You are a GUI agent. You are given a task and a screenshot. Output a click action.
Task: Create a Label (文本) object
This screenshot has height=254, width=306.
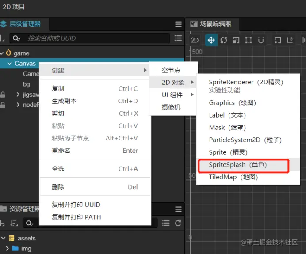[248, 115]
